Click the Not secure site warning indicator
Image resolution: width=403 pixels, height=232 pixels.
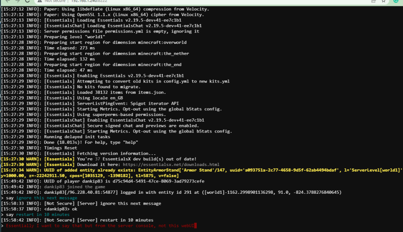click(52, 1)
